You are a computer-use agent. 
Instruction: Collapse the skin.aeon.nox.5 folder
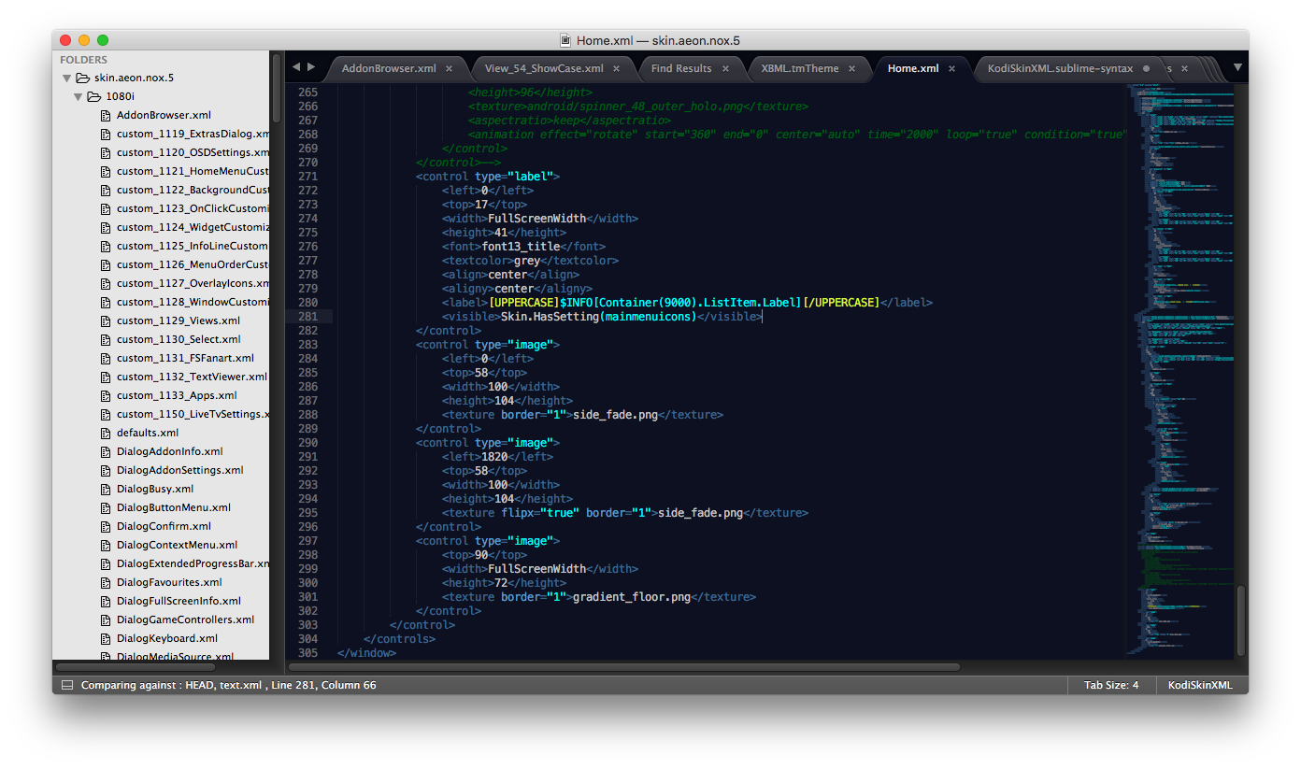[x=67, y=78]
